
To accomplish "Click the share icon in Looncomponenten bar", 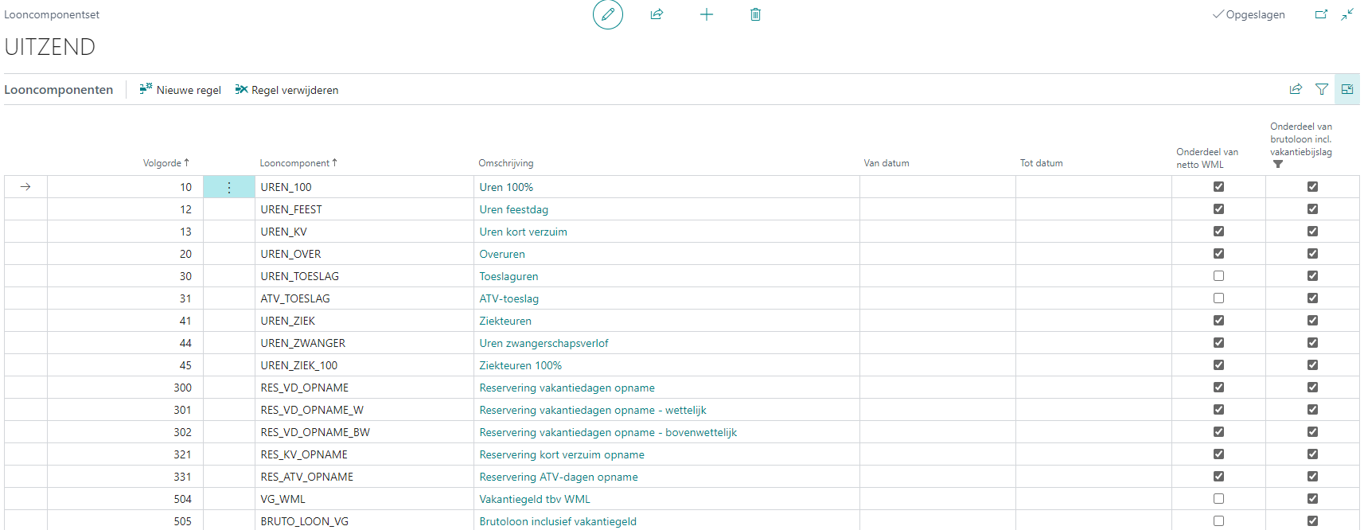I will (1296, 89).
